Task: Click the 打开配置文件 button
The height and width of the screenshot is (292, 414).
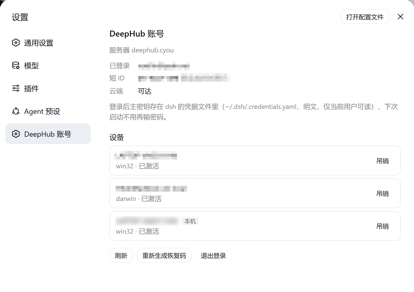Action: pyautogui.click(x=365, y=17)
